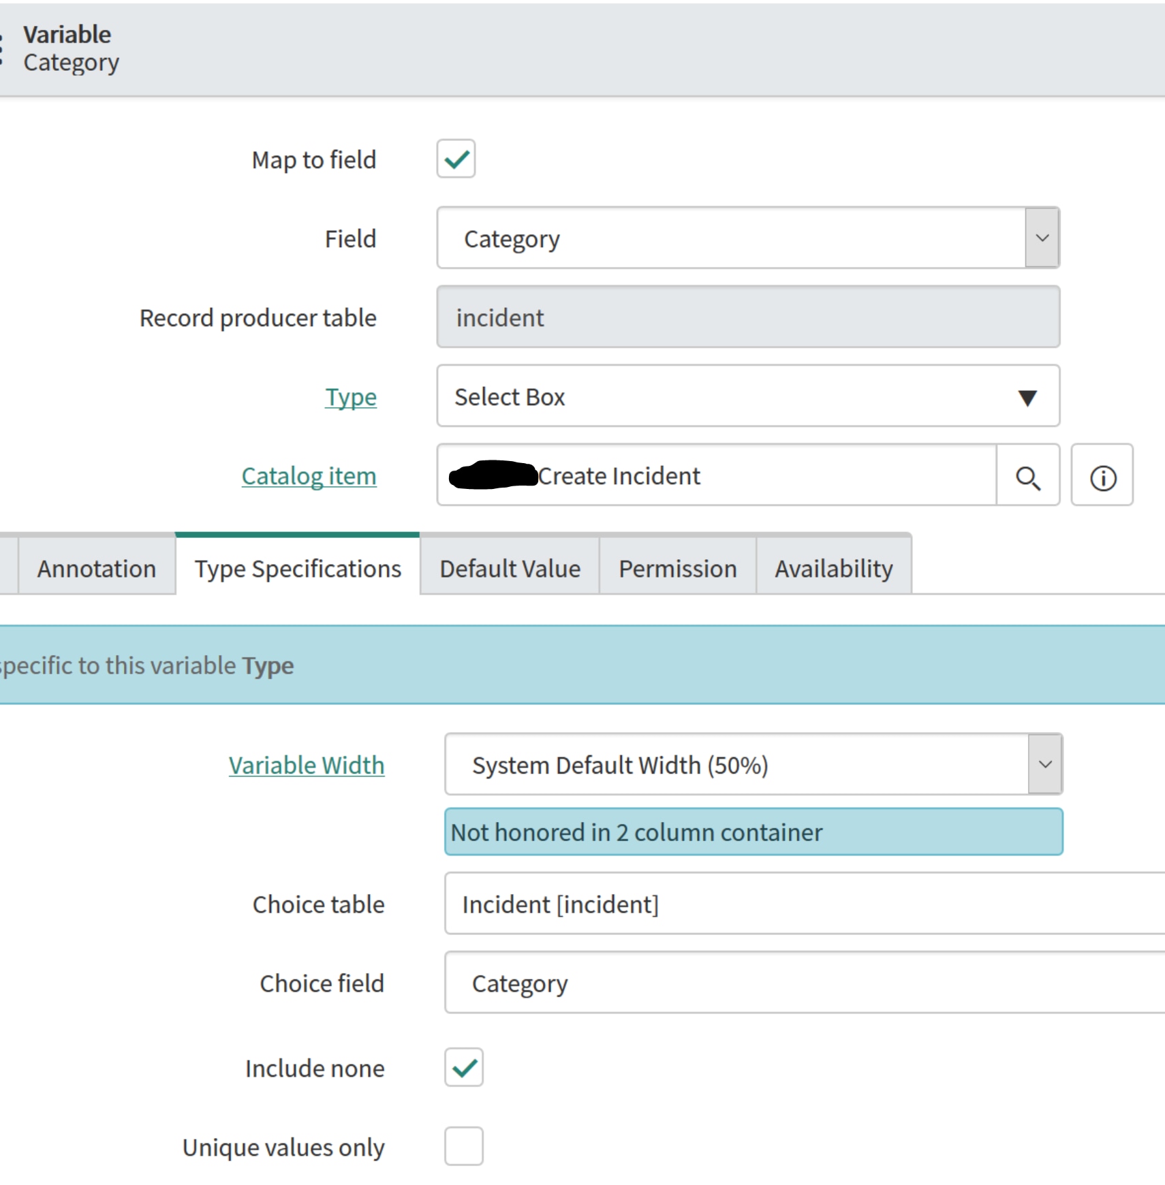This screenshot has width=1165, height=1185.
Task: Open the Default Value tab
Action: [x=510, y=568]
